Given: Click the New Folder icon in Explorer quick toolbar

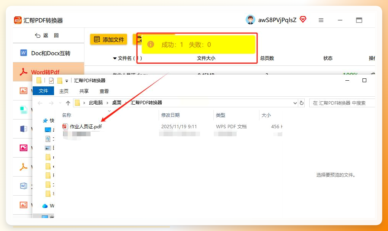Looking at the screenshot, I should (x=60, y=80).
